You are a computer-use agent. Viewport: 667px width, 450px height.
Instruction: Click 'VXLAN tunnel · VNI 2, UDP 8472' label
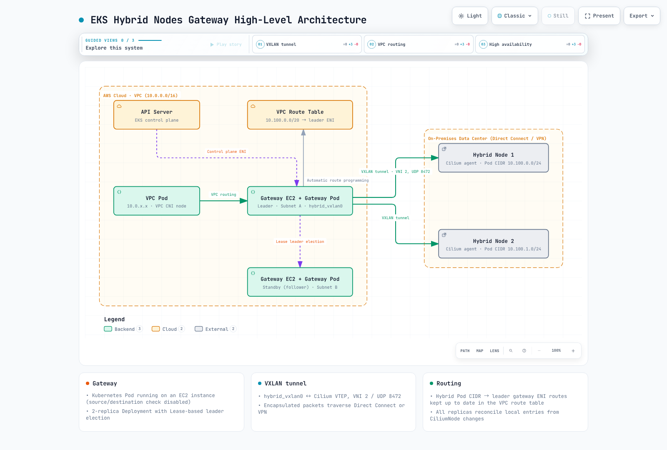point(396,172)
